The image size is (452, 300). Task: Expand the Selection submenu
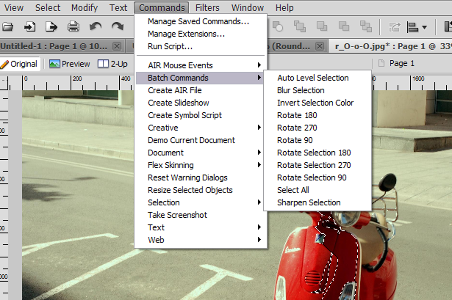tap(200, 202)
